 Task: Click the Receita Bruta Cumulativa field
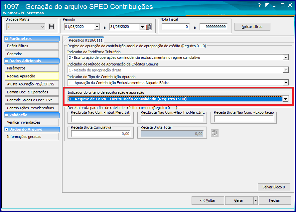pos(101,134)
